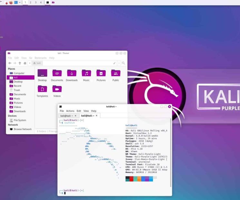Open the Music folder icon

tap(86, 73)
